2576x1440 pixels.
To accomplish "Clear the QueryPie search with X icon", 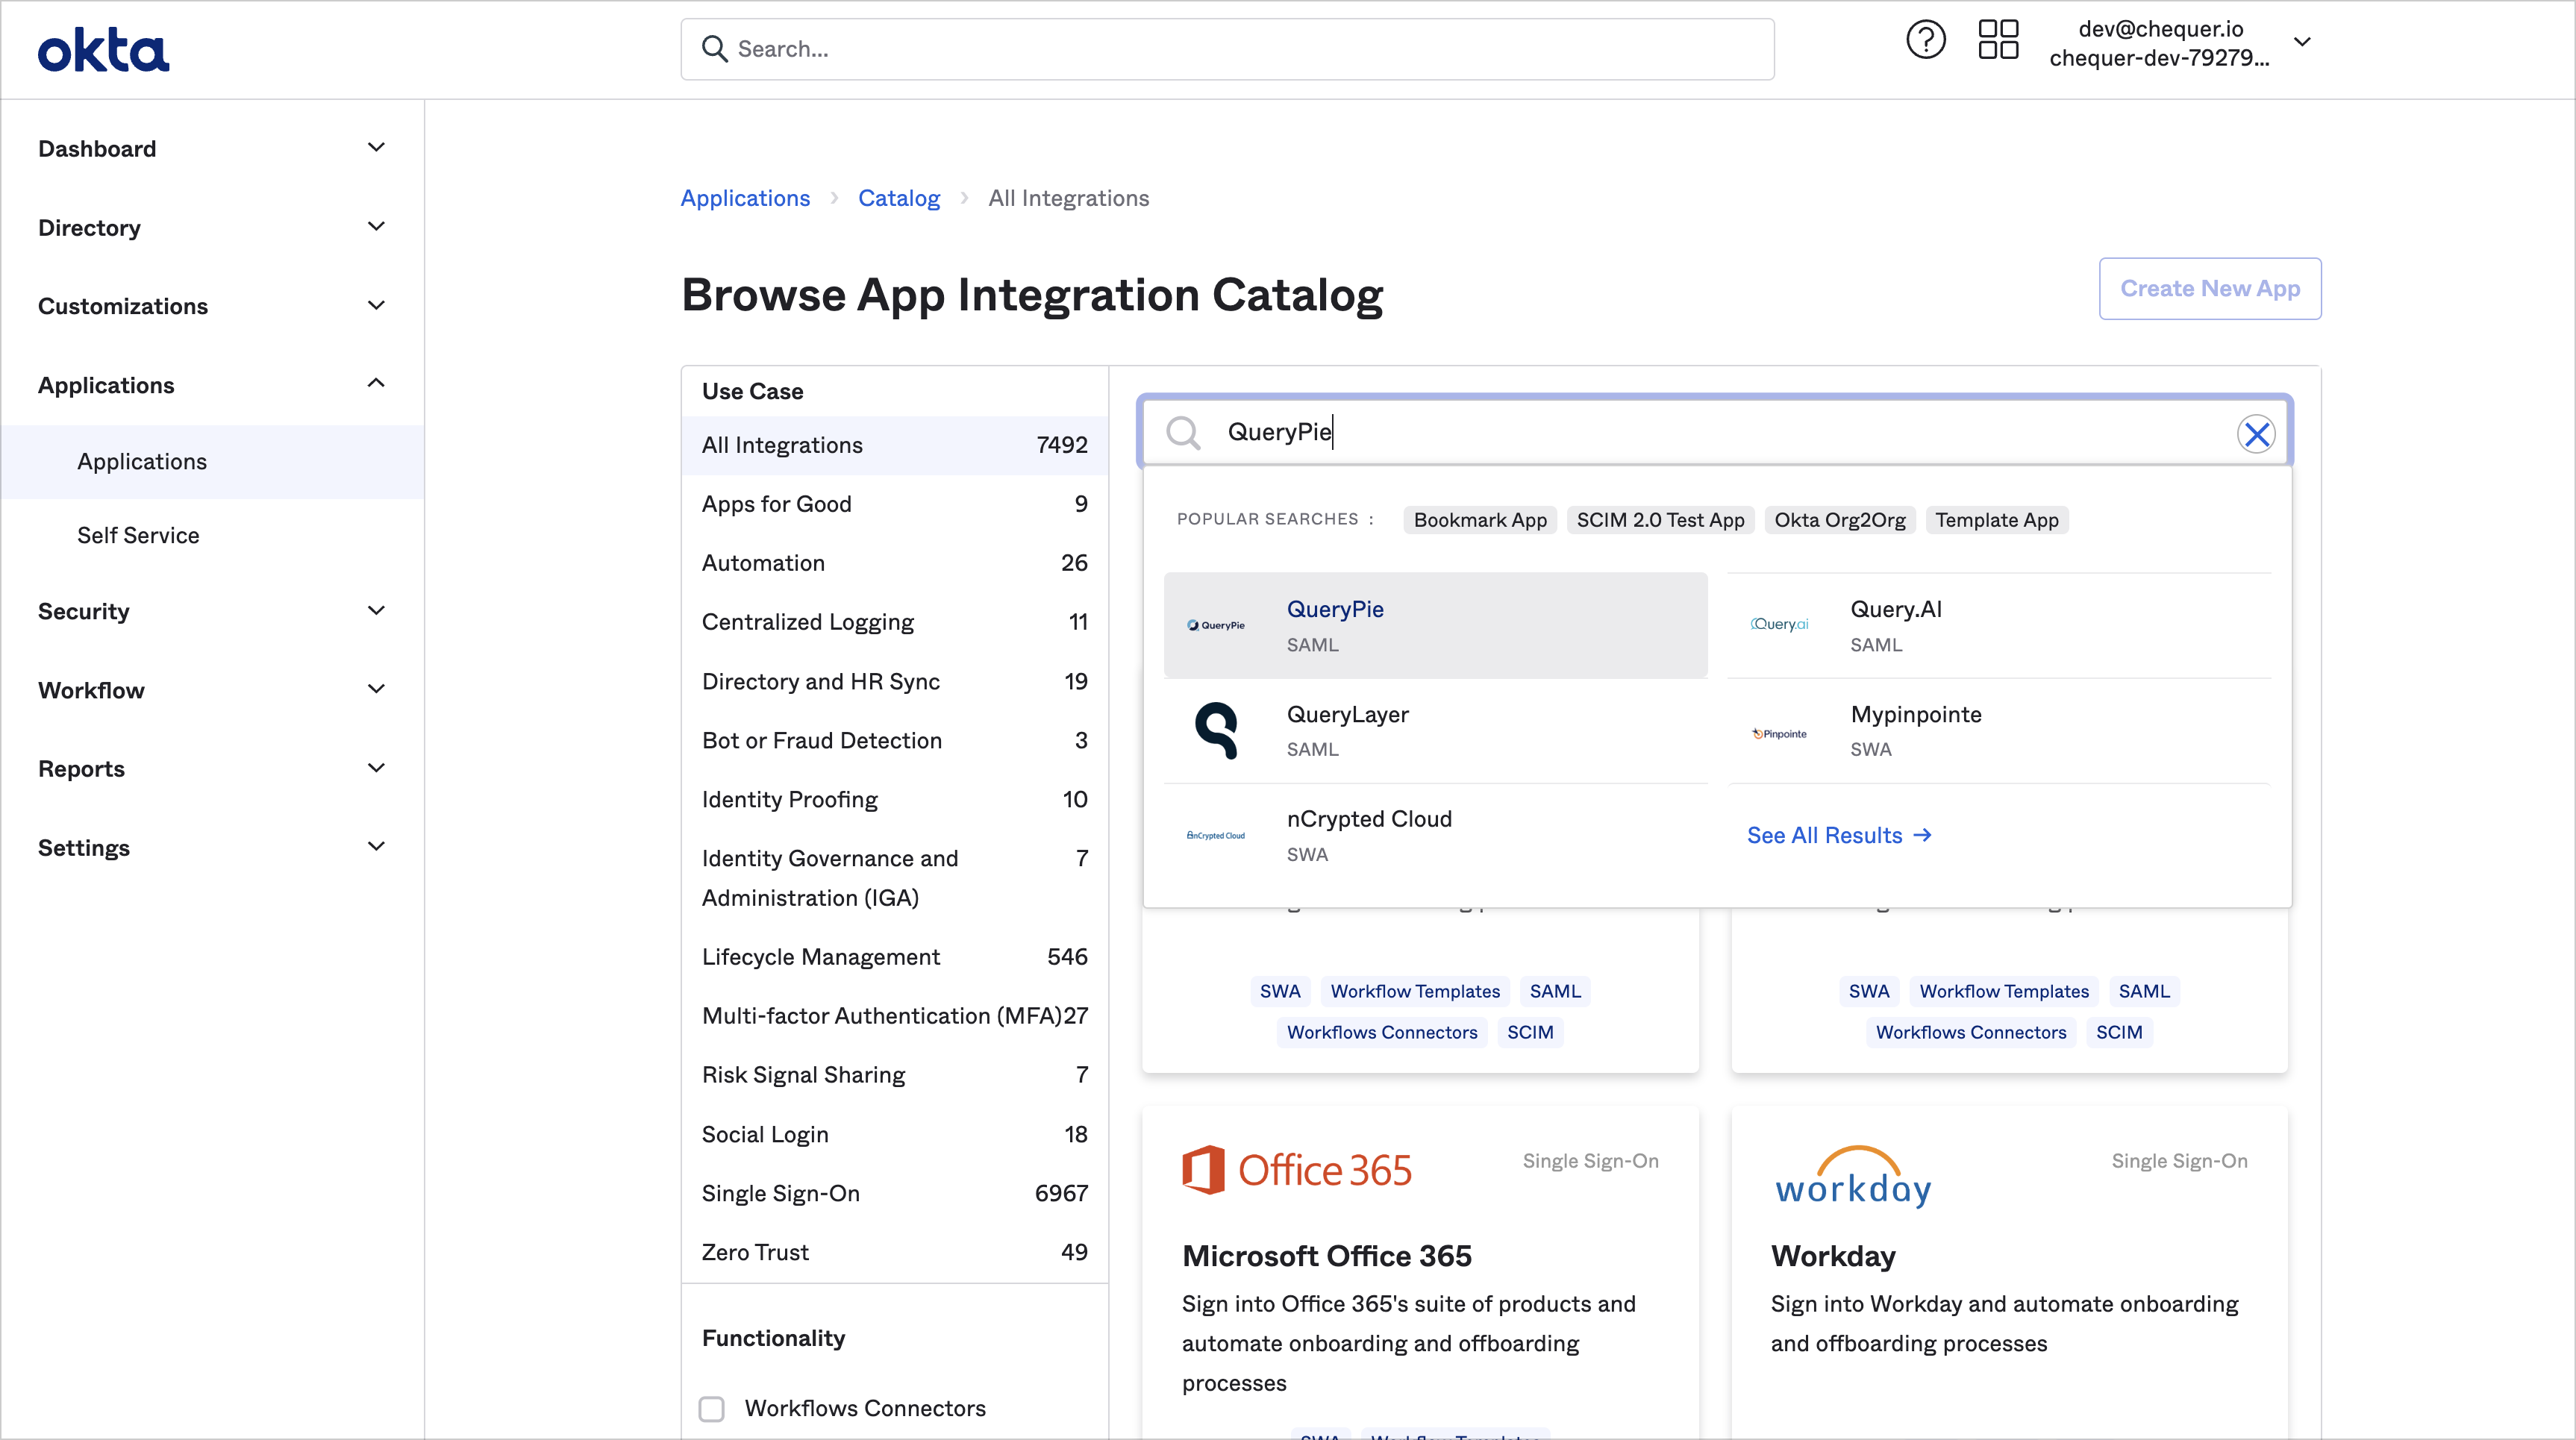I will point(2256,434).
